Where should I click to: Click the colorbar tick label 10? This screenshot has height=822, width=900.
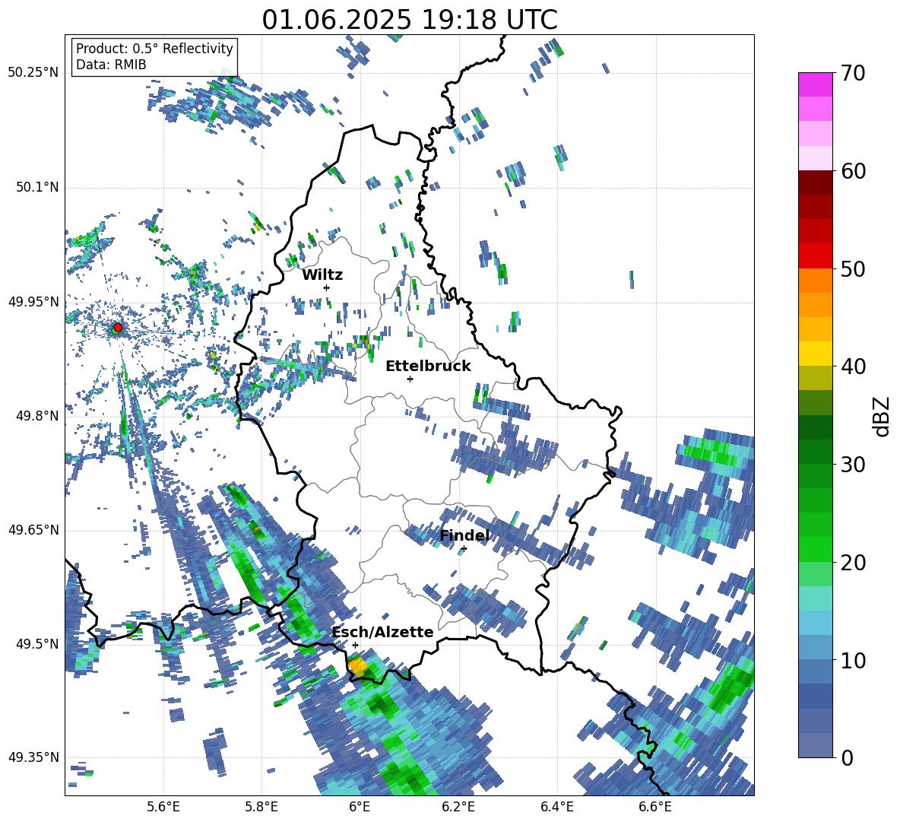point(852,661)
